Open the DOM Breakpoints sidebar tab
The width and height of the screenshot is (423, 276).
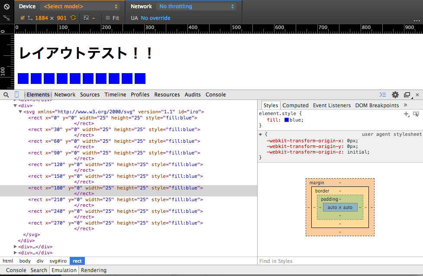(x=377, y=106)
